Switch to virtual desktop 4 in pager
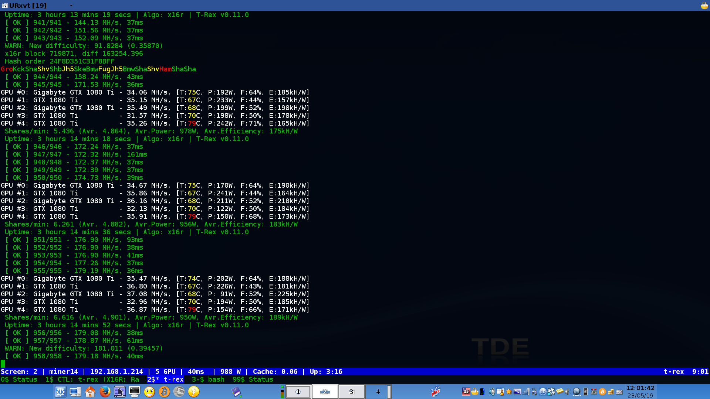This screenshot has width=710, height=399. 378,392
